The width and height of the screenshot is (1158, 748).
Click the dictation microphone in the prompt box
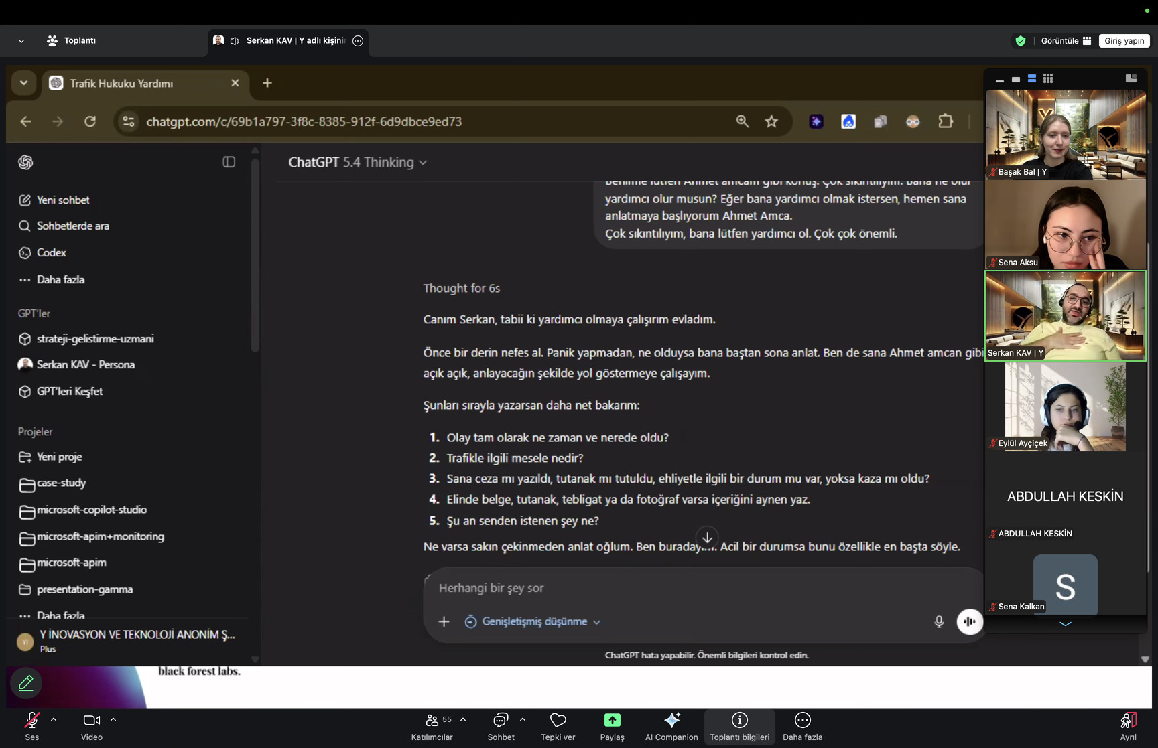point(938,621)
